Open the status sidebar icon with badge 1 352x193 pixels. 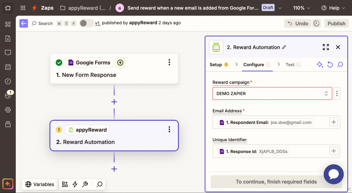click(x=8, y=95)
